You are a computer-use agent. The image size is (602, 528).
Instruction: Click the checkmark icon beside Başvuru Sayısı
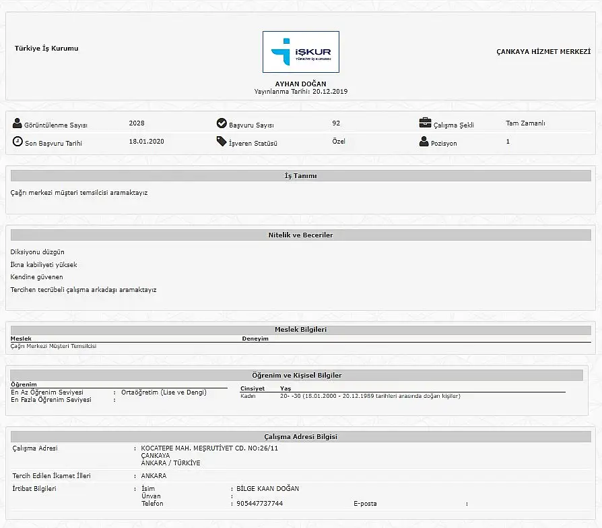click(222, 123)
